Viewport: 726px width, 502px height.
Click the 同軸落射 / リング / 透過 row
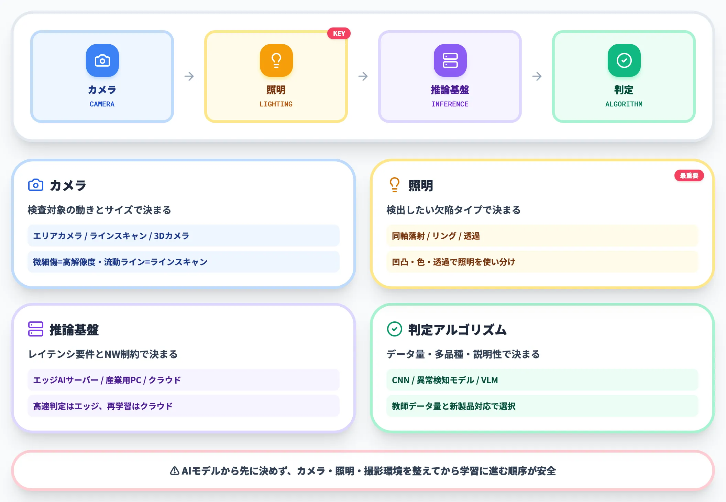point(542,236)
